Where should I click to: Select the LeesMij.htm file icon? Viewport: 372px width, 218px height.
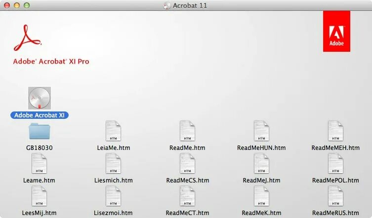(x=40, y=196)
